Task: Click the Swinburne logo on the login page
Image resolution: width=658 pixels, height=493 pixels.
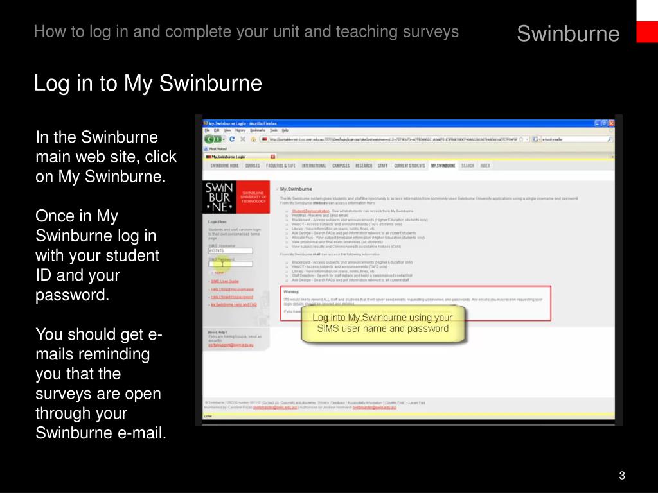Action: pos(236,197)
